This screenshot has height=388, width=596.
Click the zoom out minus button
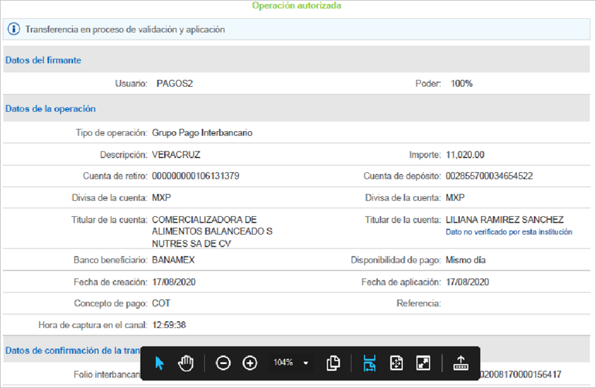[x=223, y=363]
